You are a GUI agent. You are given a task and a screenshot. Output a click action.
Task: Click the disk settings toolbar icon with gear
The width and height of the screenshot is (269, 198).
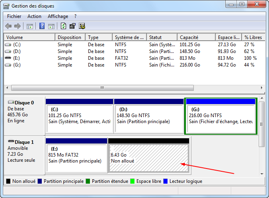coord(82,26)
